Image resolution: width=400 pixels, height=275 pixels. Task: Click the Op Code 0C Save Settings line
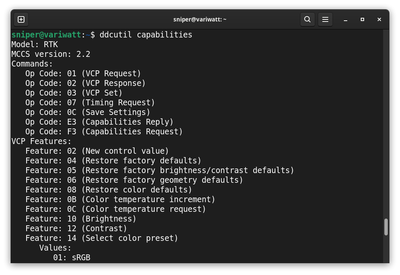[x=88, y=112]
